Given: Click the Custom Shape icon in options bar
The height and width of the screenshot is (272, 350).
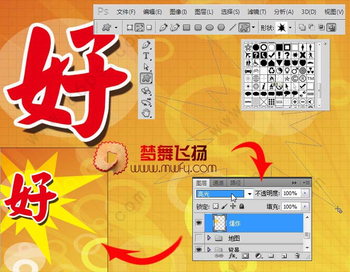Looking at the screenshot, I should pyautogui.click(x=244, y=27).
